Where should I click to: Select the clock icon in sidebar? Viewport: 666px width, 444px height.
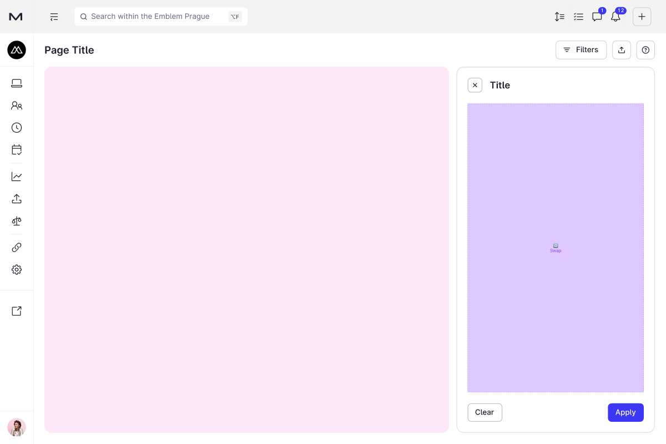pos(17,128)
